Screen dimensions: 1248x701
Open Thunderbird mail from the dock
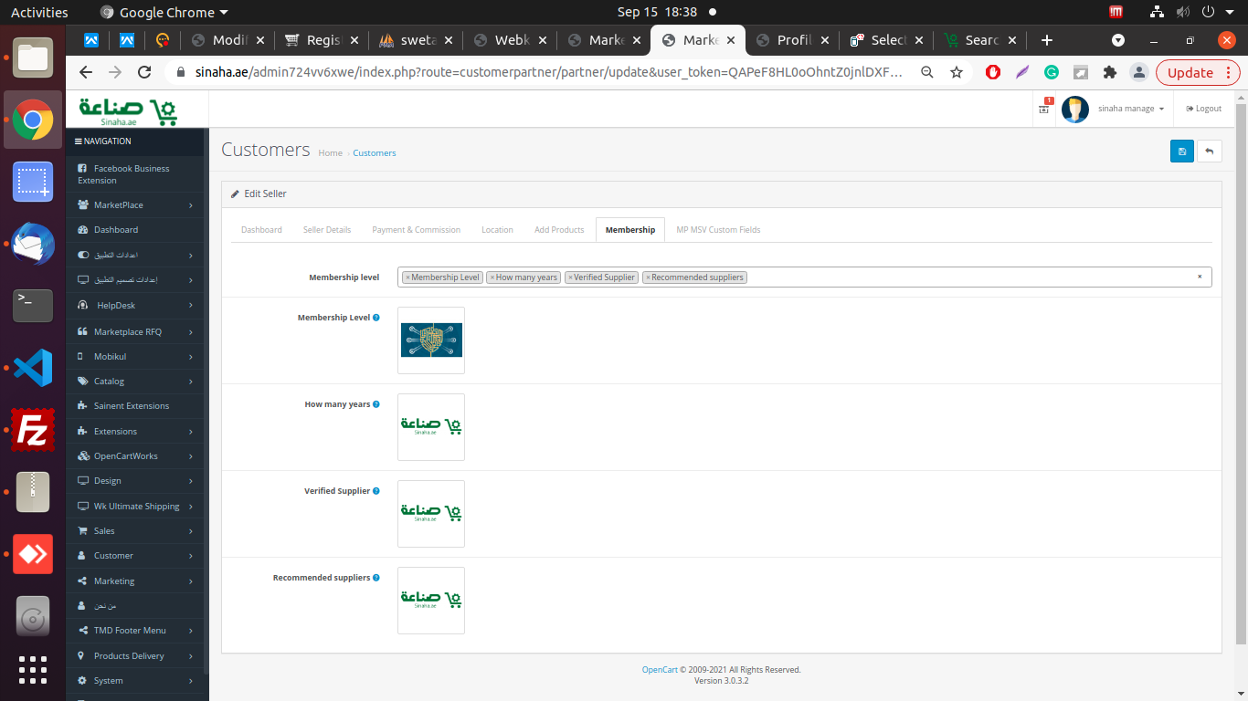pos(33,244)
